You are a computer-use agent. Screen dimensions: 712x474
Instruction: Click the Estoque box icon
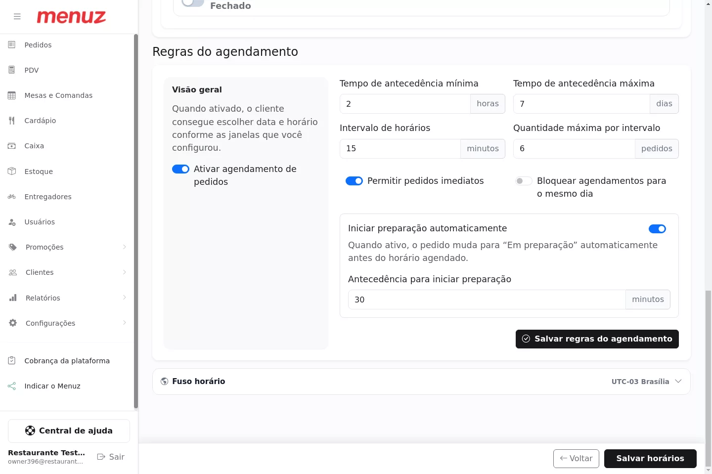click(x=12, y=172)
